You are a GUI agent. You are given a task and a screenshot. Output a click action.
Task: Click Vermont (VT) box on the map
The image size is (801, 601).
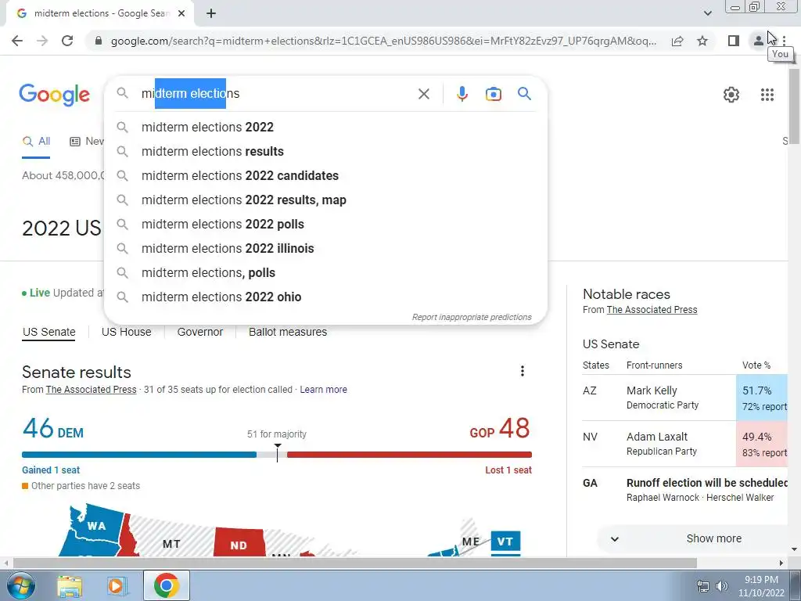pyautogui.click(x=505, y=542)
